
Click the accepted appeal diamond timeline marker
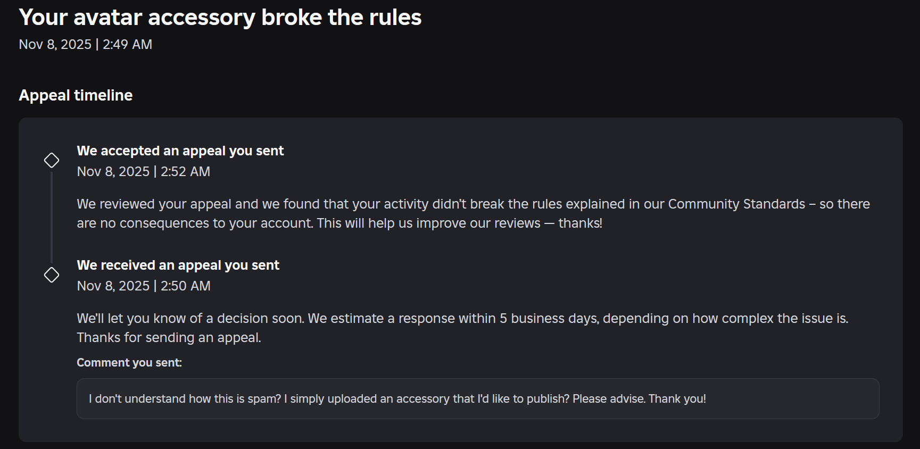[x=52, y=160]
